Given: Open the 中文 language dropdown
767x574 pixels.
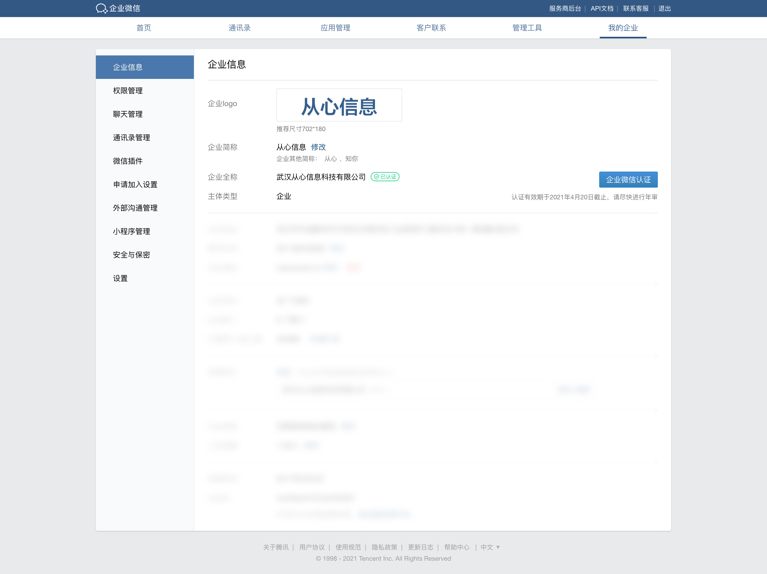Looking at the screenshot, I should tap(490, 547).
